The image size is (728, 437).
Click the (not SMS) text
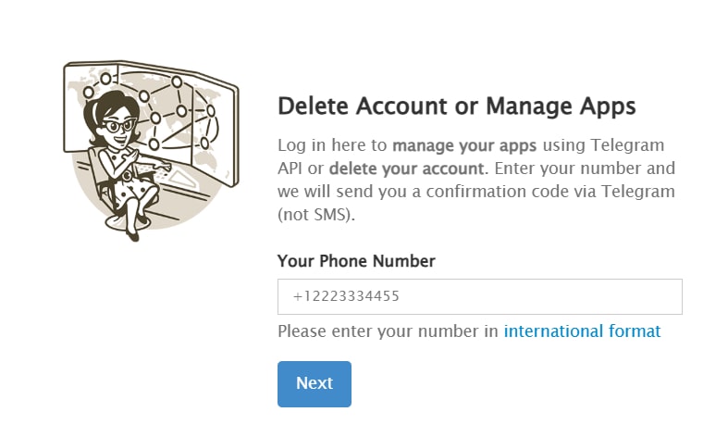click(x=316, y=215)
